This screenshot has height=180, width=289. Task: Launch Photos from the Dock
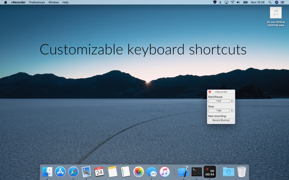pos(138,172)
